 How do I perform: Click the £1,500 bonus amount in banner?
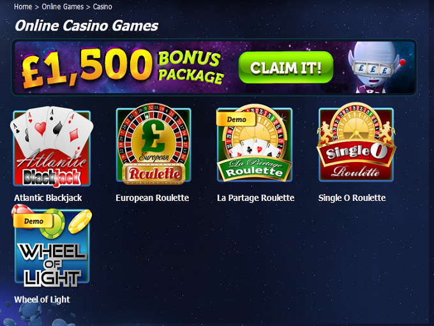pyautogui.click(x=87, y=68)
